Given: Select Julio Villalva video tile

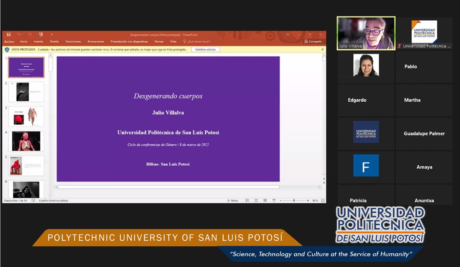Looking at the screenshot, I should [x=366, y=33].
